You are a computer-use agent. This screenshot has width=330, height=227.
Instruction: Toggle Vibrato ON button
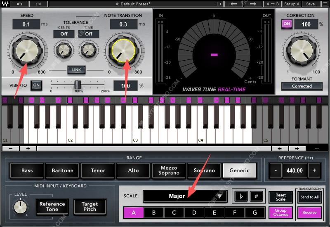[36, 85]
